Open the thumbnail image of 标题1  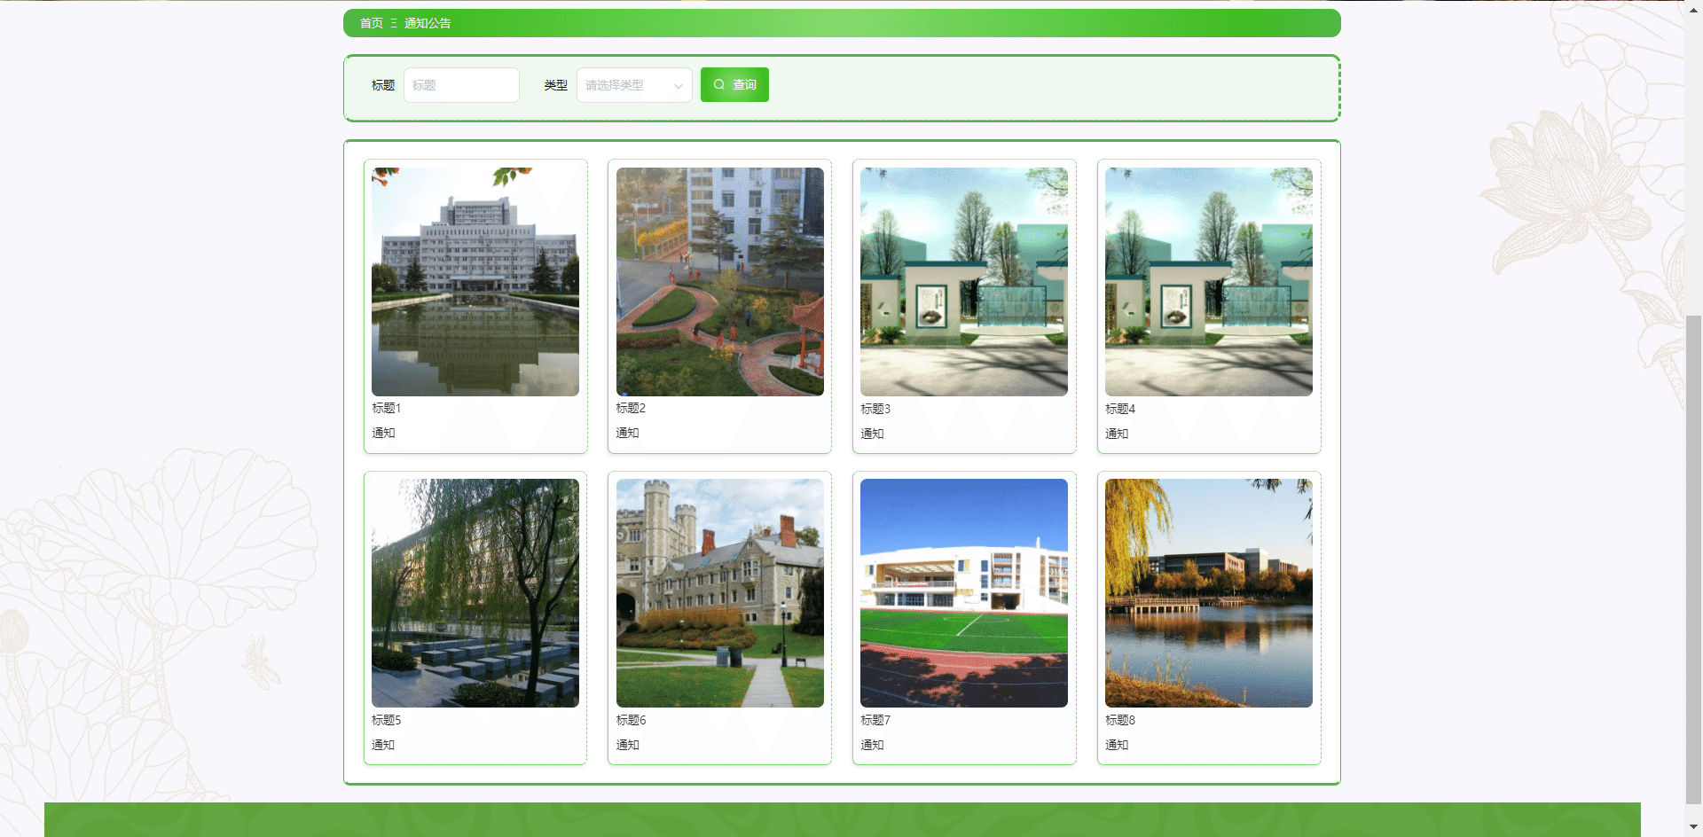click(x=475, y=282)
